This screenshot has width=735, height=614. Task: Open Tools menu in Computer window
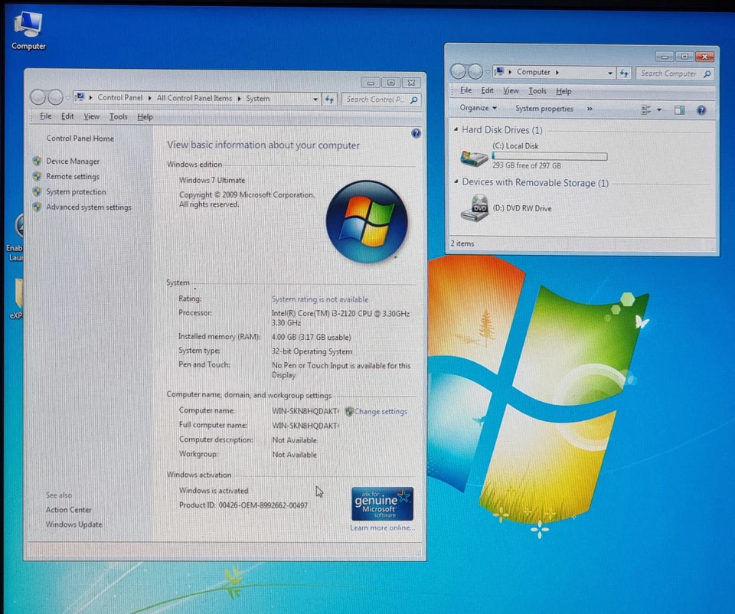point(537,91)
